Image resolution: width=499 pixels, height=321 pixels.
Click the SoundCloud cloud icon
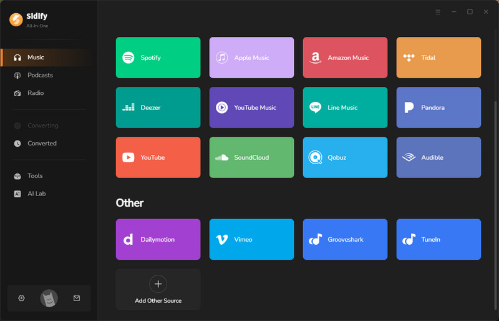tap(222, 157)
